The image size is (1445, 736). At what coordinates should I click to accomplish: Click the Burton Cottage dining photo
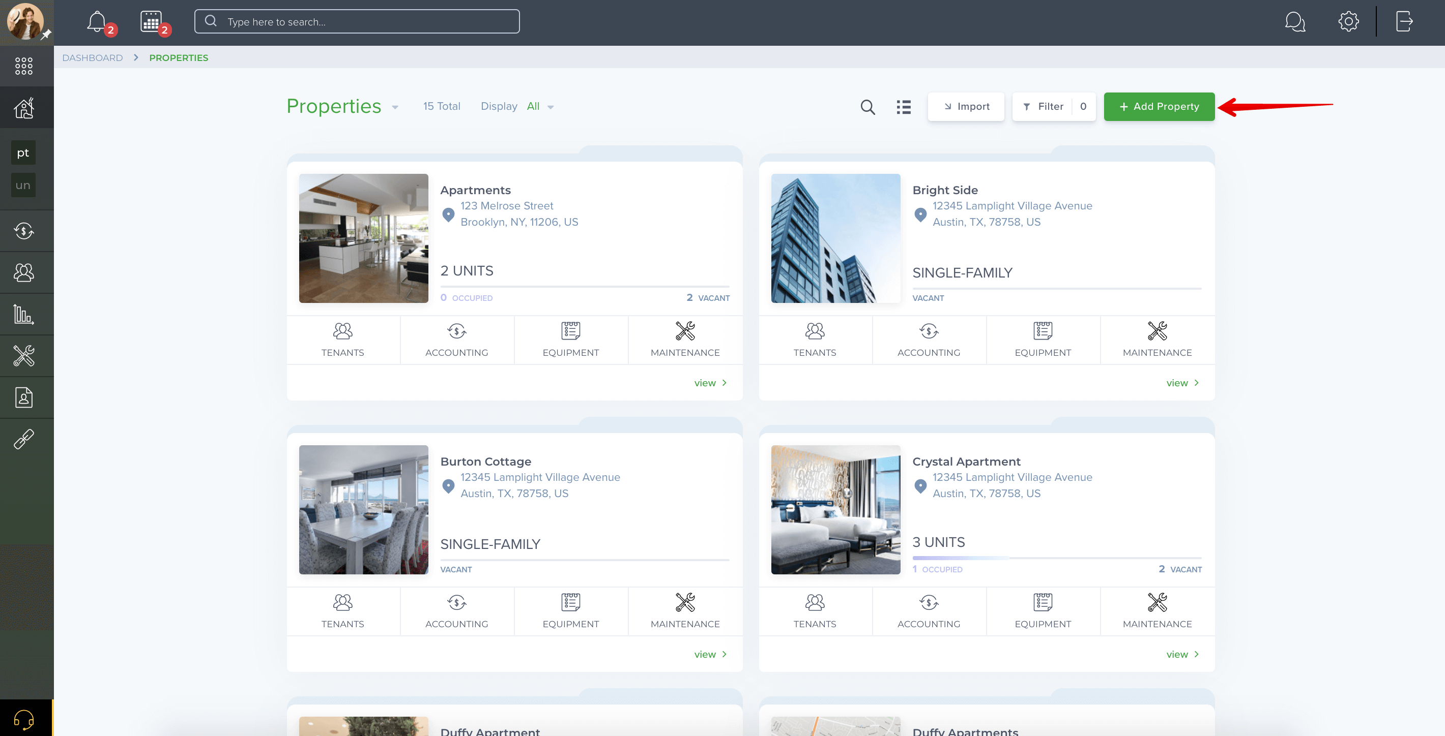tap(363, 509)
